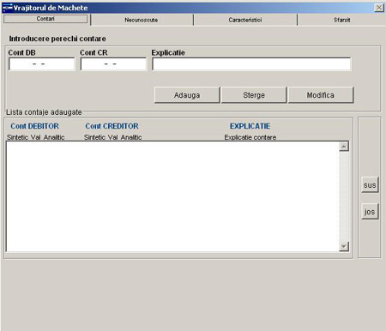Image resolution: width=386 pixels, height=331 pixels.
Task: Switch to the Contari tab
Action: [45, 19]
